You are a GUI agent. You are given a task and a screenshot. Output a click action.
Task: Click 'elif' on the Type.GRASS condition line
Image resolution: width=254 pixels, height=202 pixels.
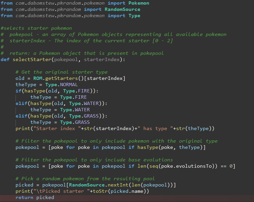(x=21, y=116)
